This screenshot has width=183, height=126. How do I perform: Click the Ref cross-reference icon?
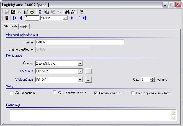pos(74,12)
